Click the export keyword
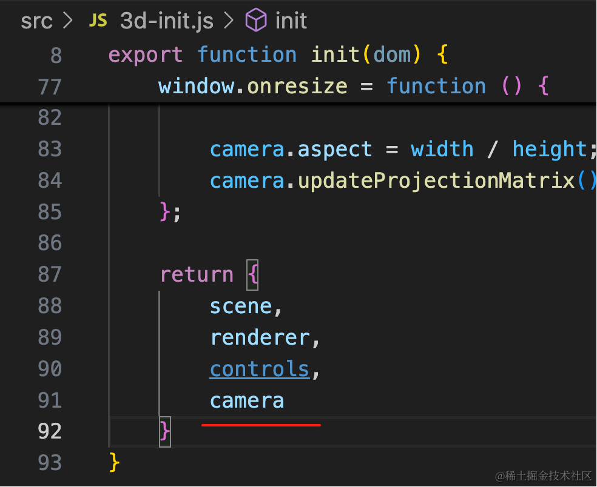 tap(146, 55)
